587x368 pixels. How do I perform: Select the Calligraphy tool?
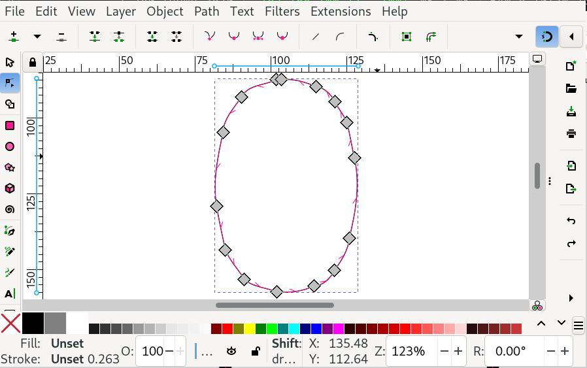10,273
